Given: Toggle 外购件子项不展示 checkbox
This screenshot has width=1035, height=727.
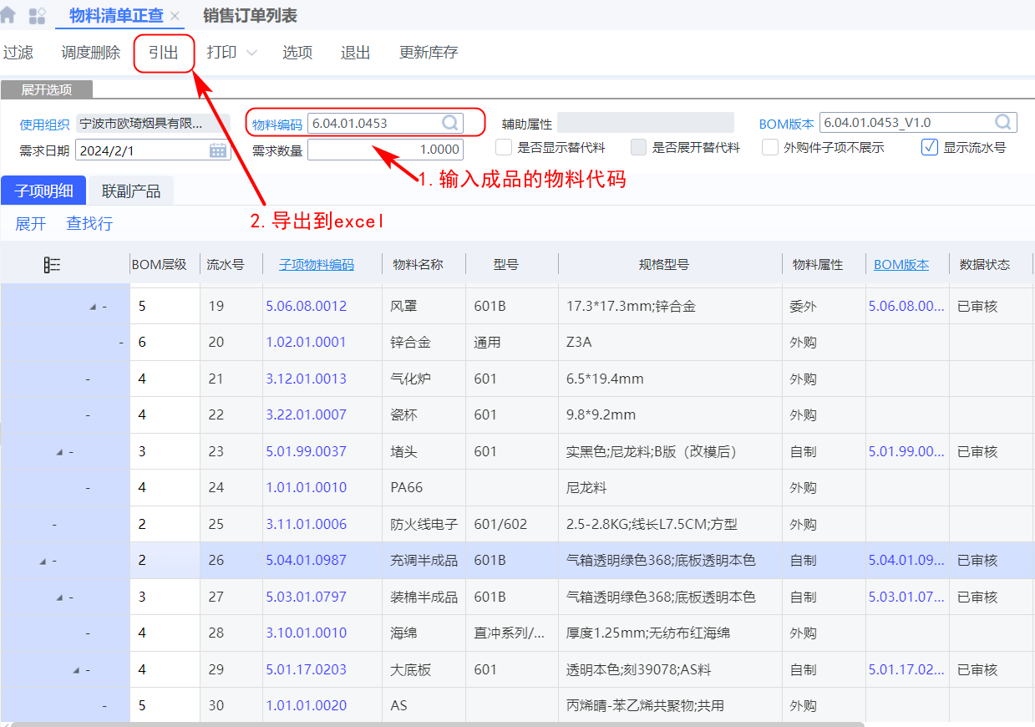Looking at the screenshot, I should pyautogui.click(x=770, y=148).
